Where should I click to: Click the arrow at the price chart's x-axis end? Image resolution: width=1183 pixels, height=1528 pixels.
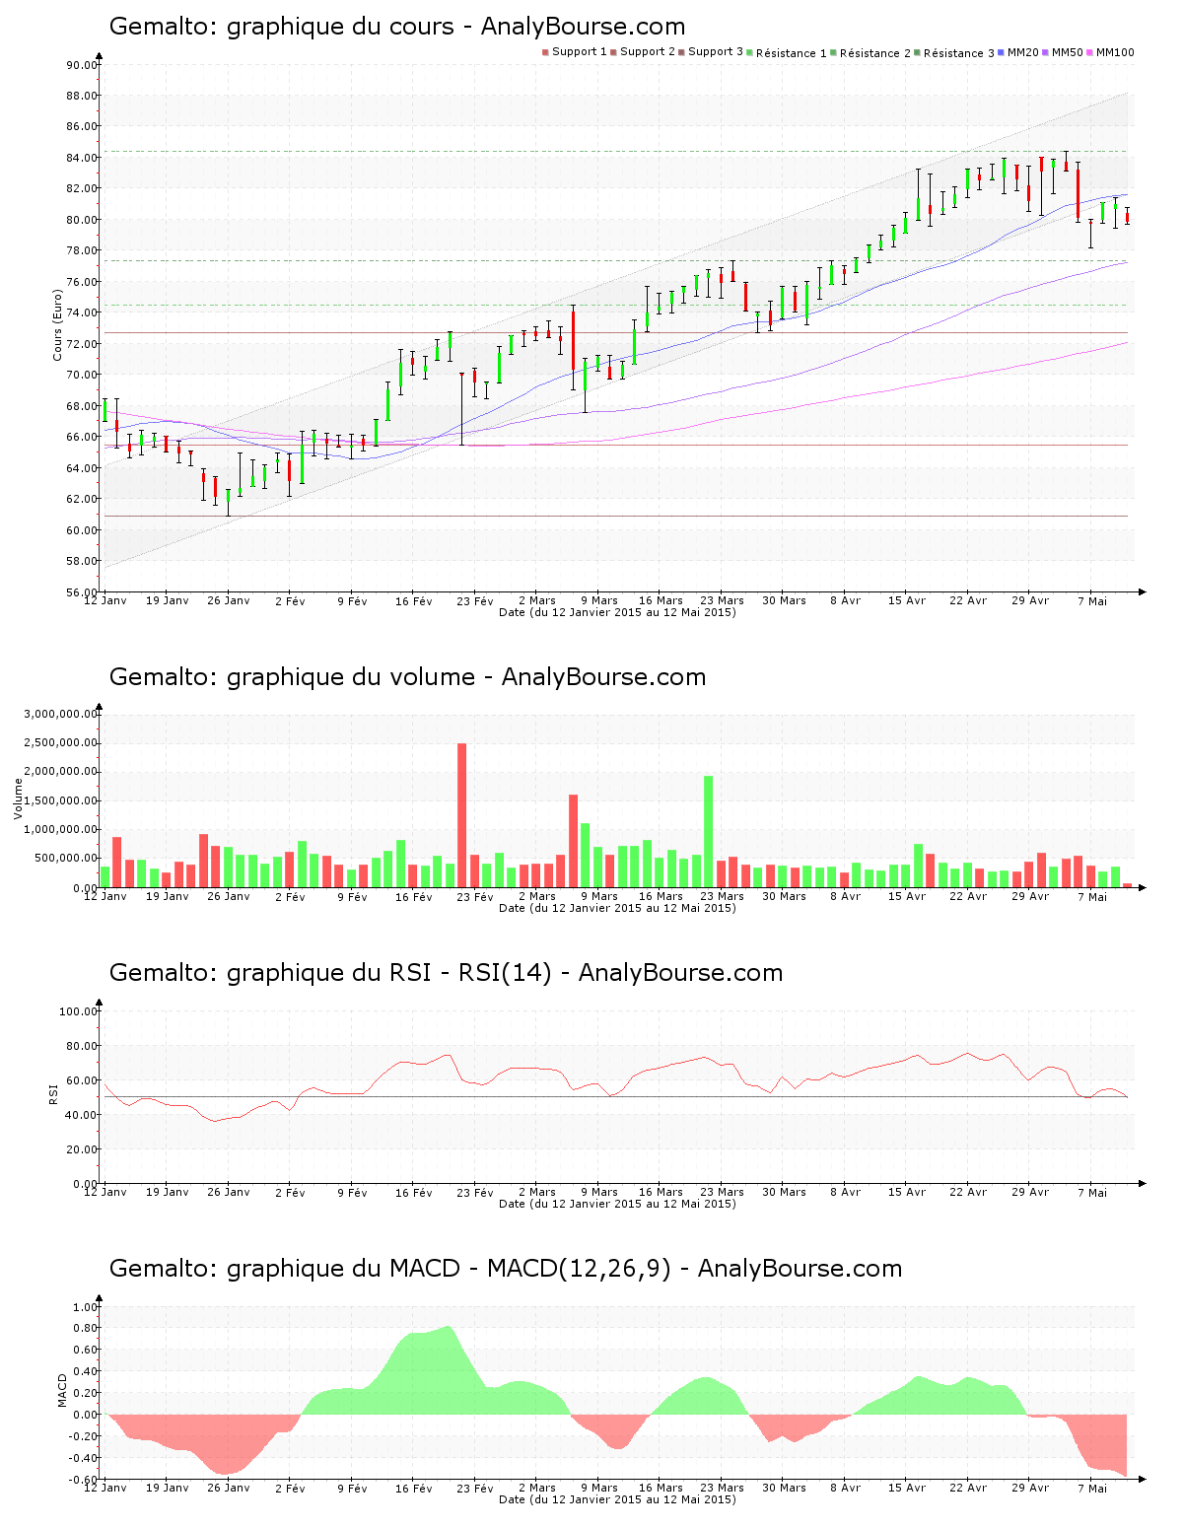pyautogui.click(x=1142, y=592)
